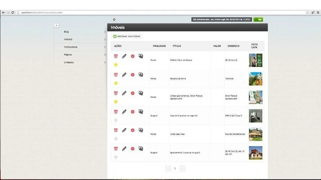Toggle featured star for Apartamento 3 quartos
Viewport: 321px width, 180px height.
click(x=116, y=157)
